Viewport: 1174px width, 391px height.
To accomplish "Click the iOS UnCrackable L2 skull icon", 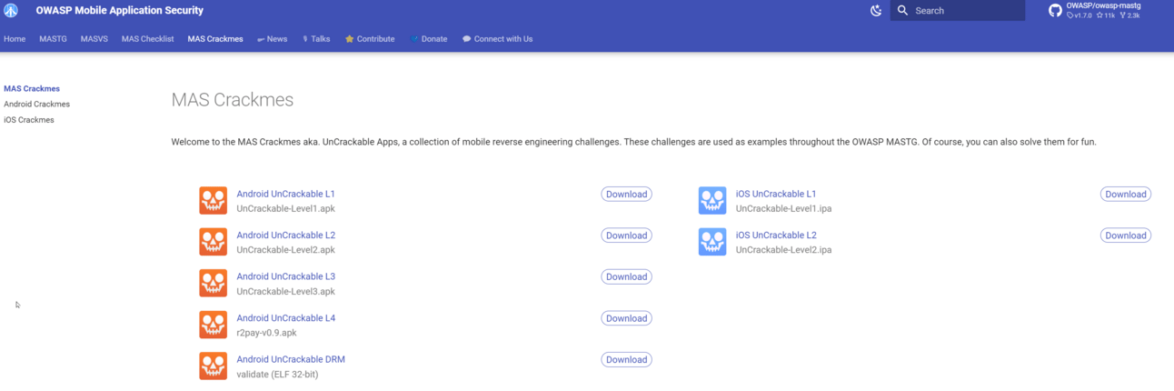I will coord(712,242).
